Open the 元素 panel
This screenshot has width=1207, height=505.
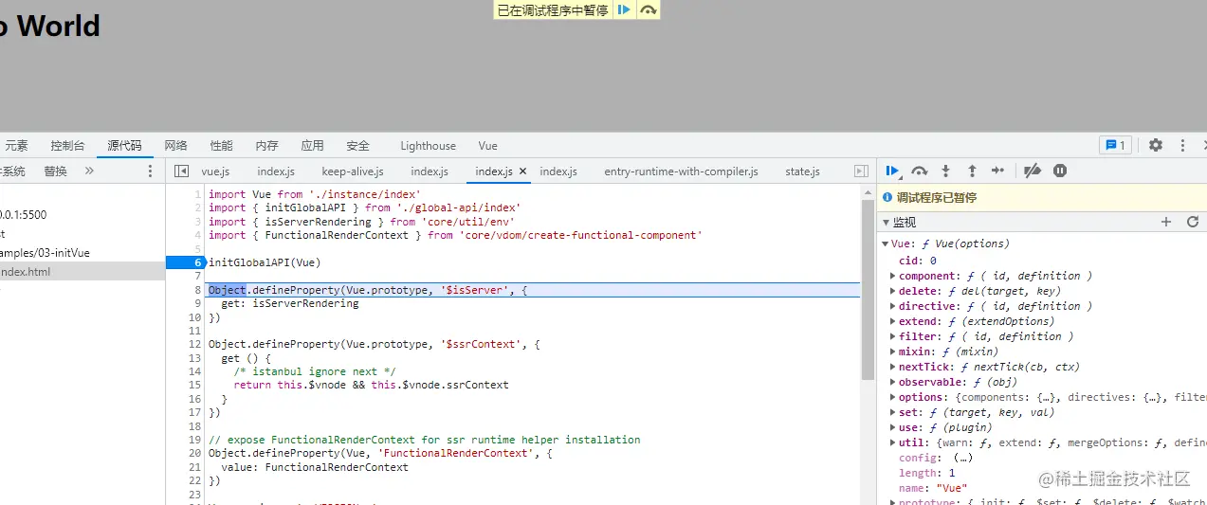pos(17,146)
